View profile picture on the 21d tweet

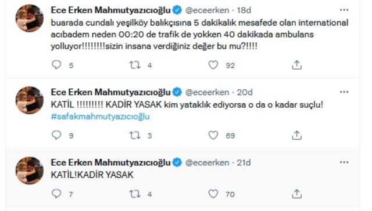click(x=30, y=170)
